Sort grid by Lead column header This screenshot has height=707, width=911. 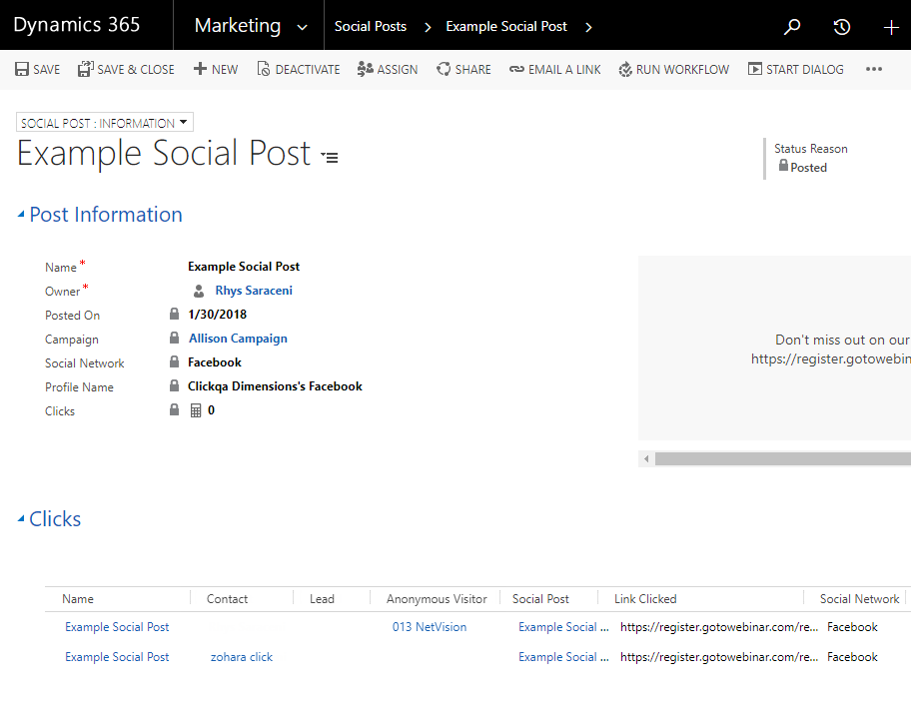(322, 599)
